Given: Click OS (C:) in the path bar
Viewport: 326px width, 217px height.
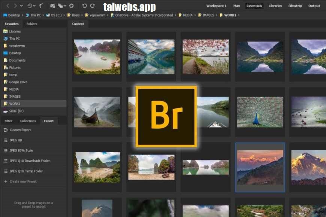Looking at the screenshot, I should 54,15.
